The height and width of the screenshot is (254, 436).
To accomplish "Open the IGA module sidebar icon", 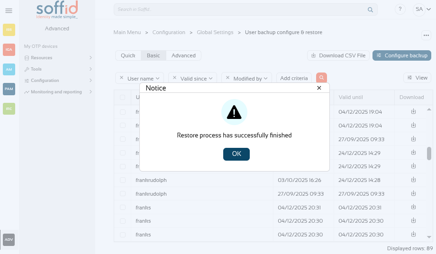I will (x=9, y=49).
